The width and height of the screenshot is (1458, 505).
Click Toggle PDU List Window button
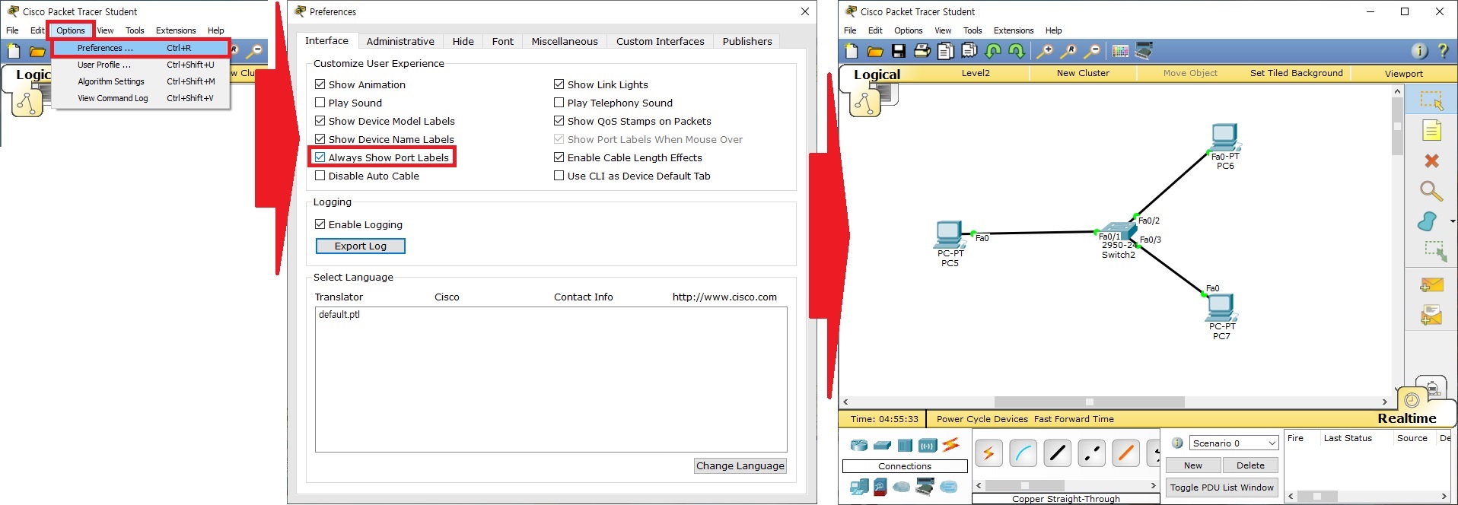click(1221, 488)
